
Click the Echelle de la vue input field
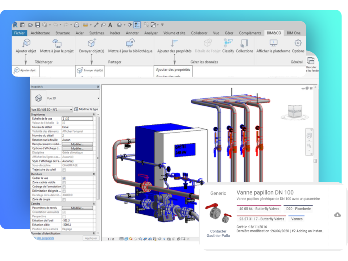pyautogui.click(x=77, y=119)
